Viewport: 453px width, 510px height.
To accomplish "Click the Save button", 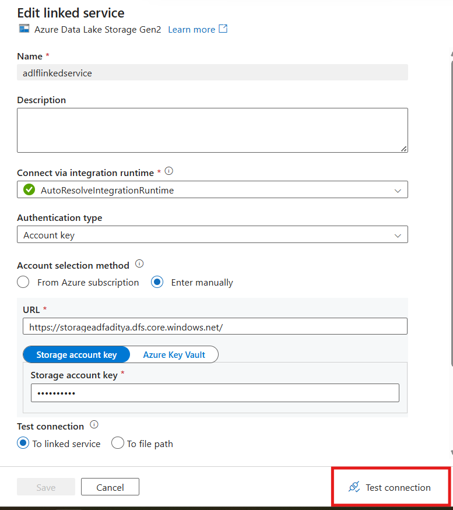I will [x=46, y=487].
